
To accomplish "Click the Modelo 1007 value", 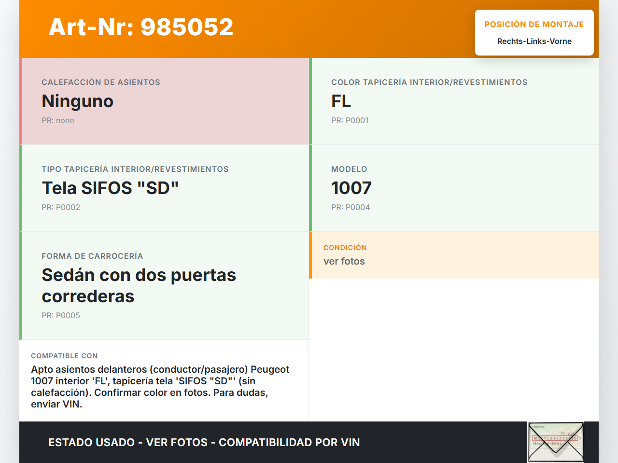I will click(x=351, y=188).
